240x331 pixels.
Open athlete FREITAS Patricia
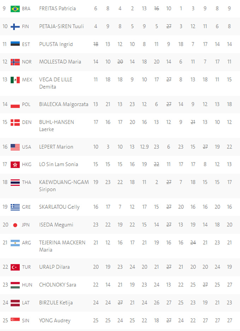click(x=57, y=8)
